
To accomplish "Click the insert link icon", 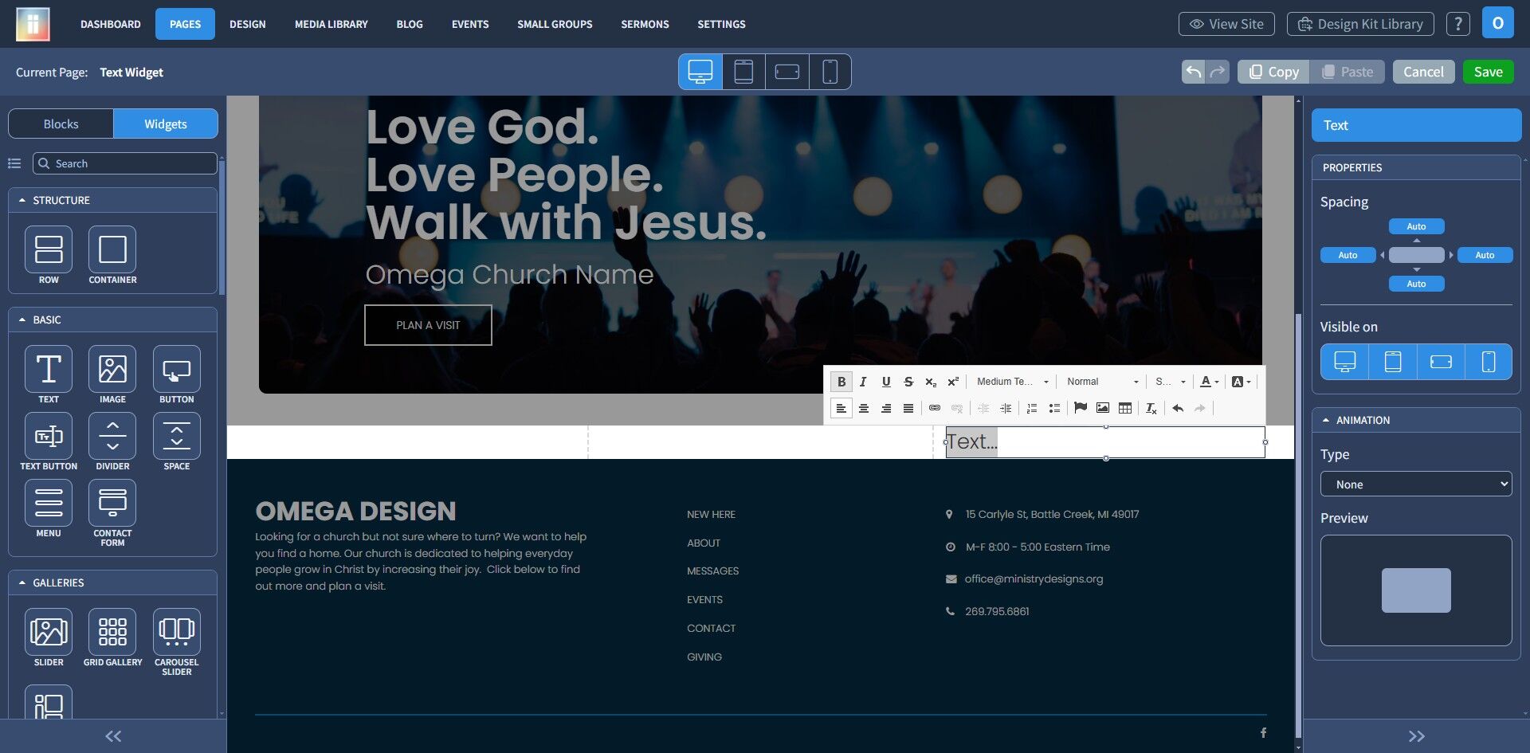I will pyautogui.click(x=934, y=408).
